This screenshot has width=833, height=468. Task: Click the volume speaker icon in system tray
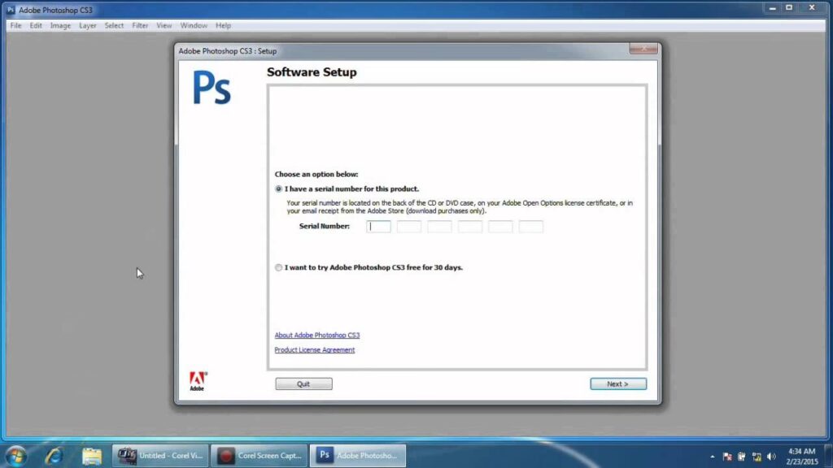770,456
